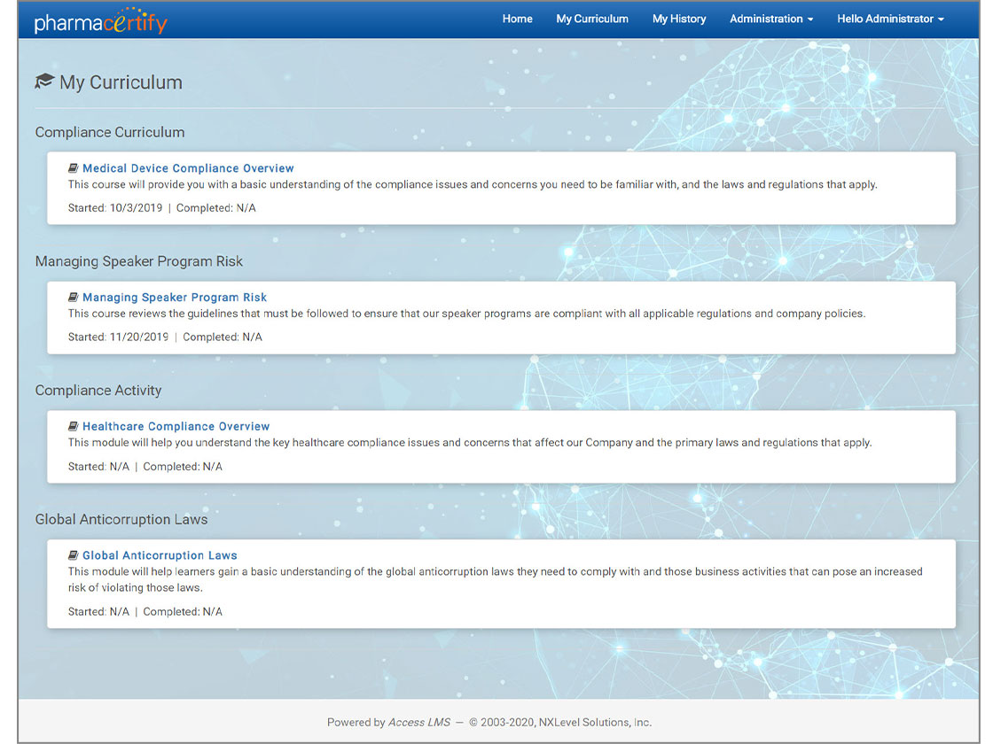Click the Medical Device course description text
The image size is (993, 744).
click(472, 185)
